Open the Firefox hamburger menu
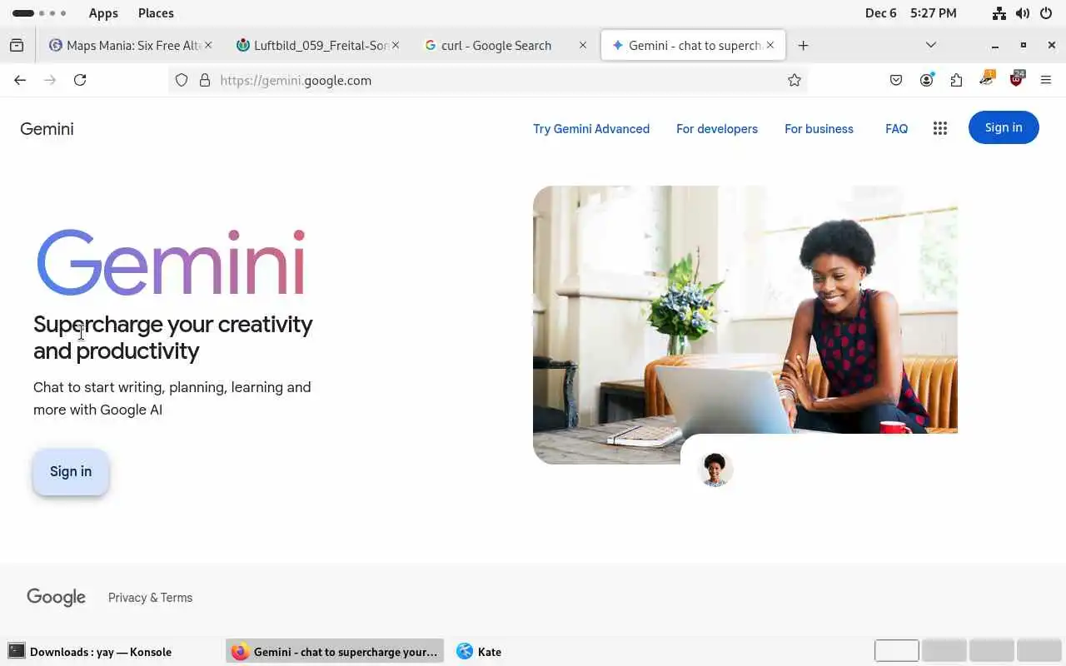The height and width of the screenshot is (666, 1066). click(x=1046, y=80)
